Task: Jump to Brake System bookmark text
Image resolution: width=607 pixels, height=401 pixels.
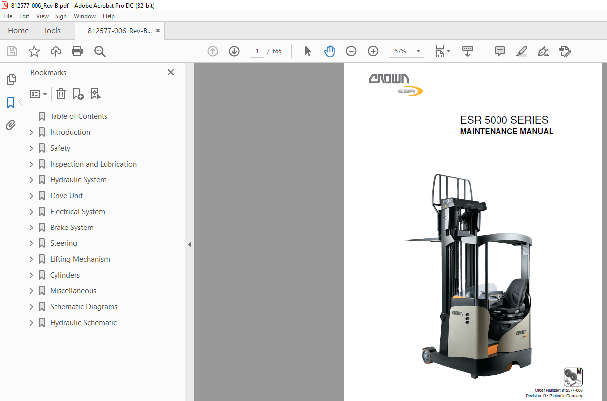Action: [x=72, y=228]
